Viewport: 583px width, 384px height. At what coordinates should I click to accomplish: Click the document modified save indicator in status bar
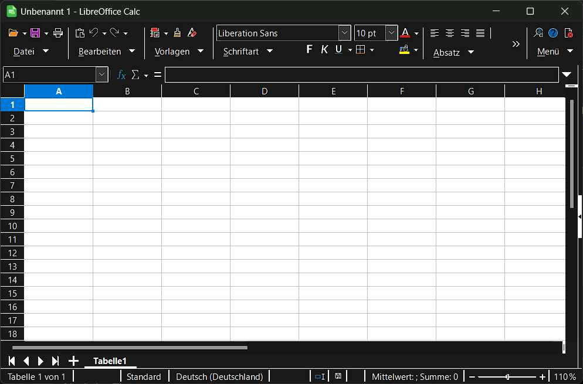click(338, 376)
